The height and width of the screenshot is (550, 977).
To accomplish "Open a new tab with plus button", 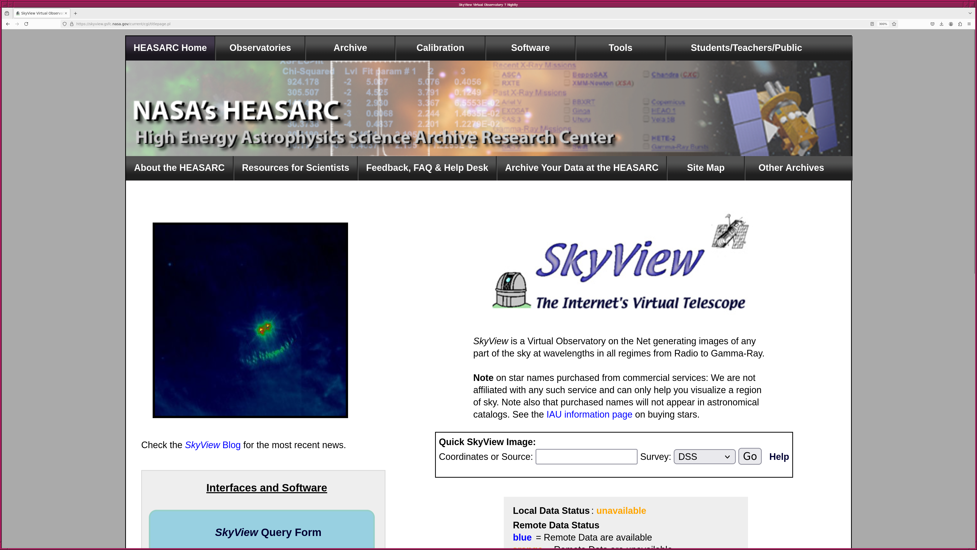I will tap(76, 13).
